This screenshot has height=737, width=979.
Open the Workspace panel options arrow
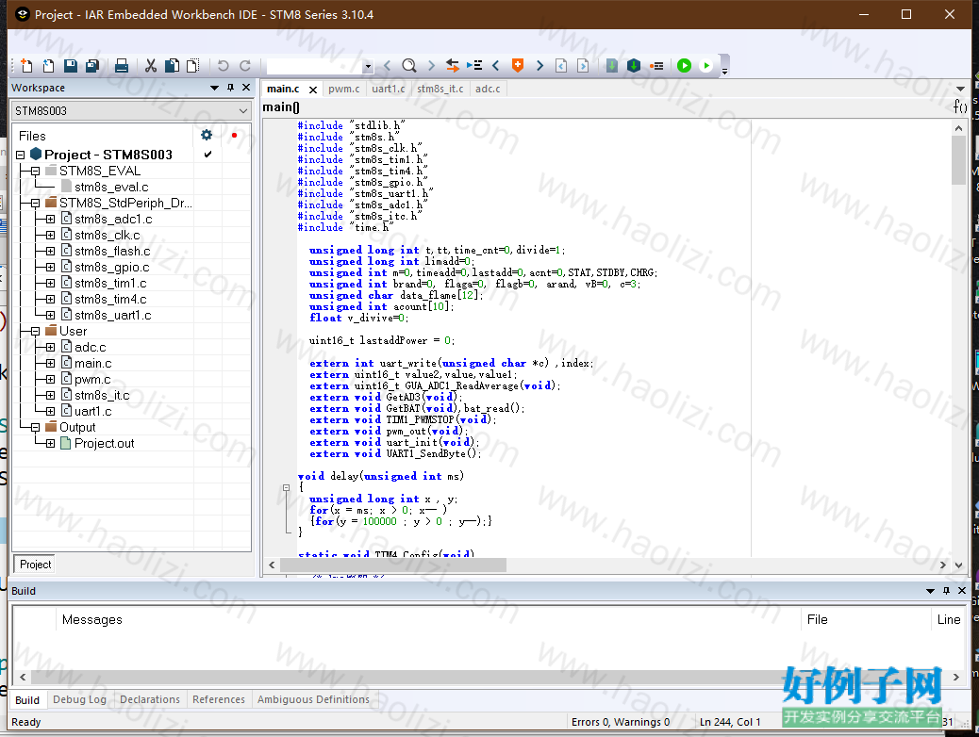[214, 88]
